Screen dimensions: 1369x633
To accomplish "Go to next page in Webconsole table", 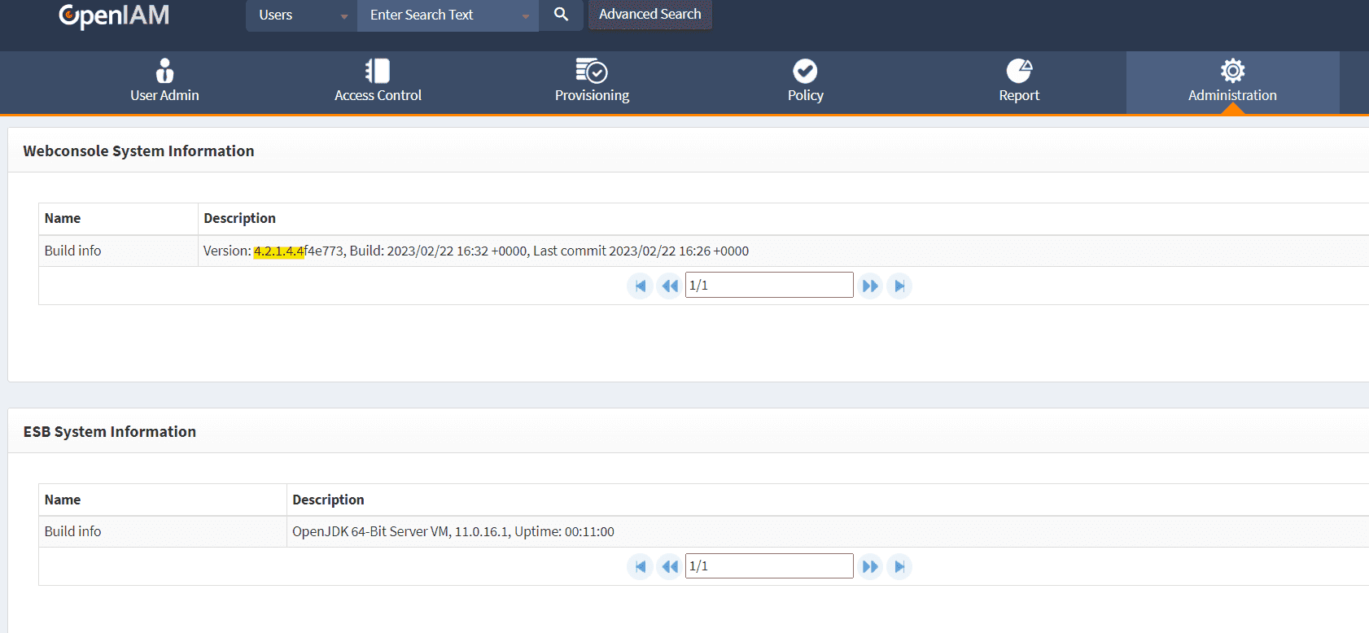I will click(870, 286).
